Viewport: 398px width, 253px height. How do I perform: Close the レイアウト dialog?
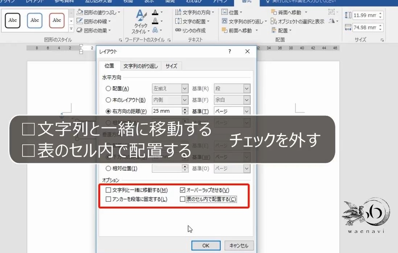pyautogui.click(x=248, y=52)
